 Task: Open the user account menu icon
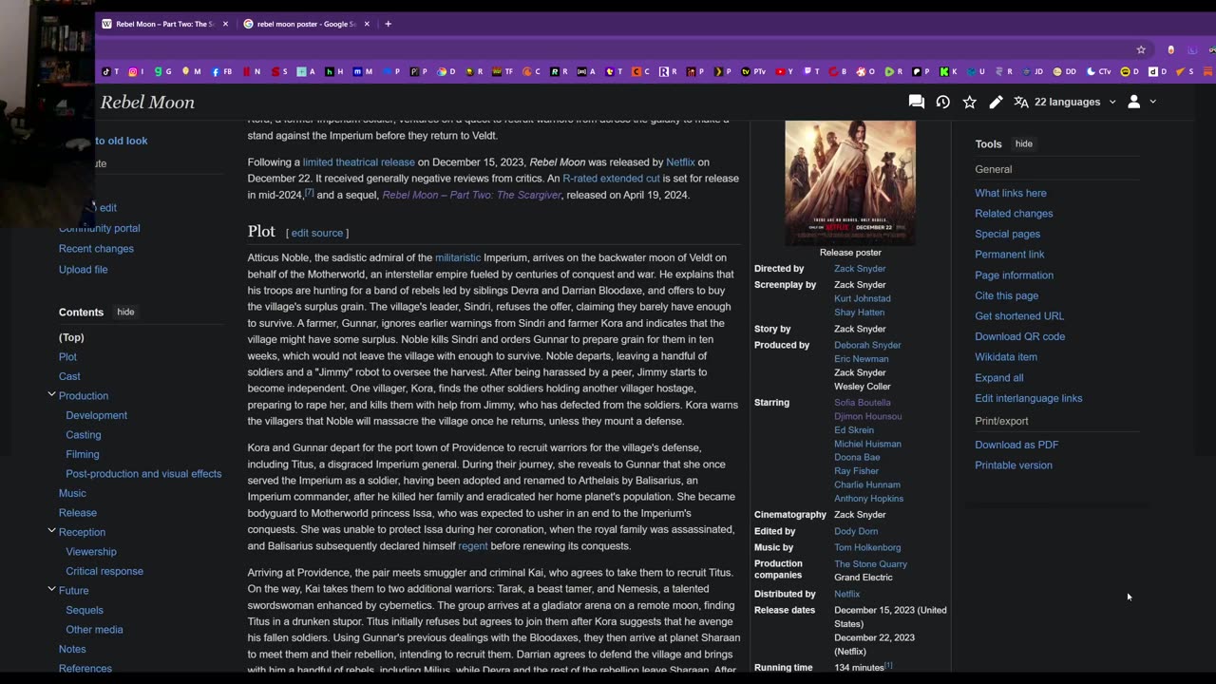[x=1133, y=102]
